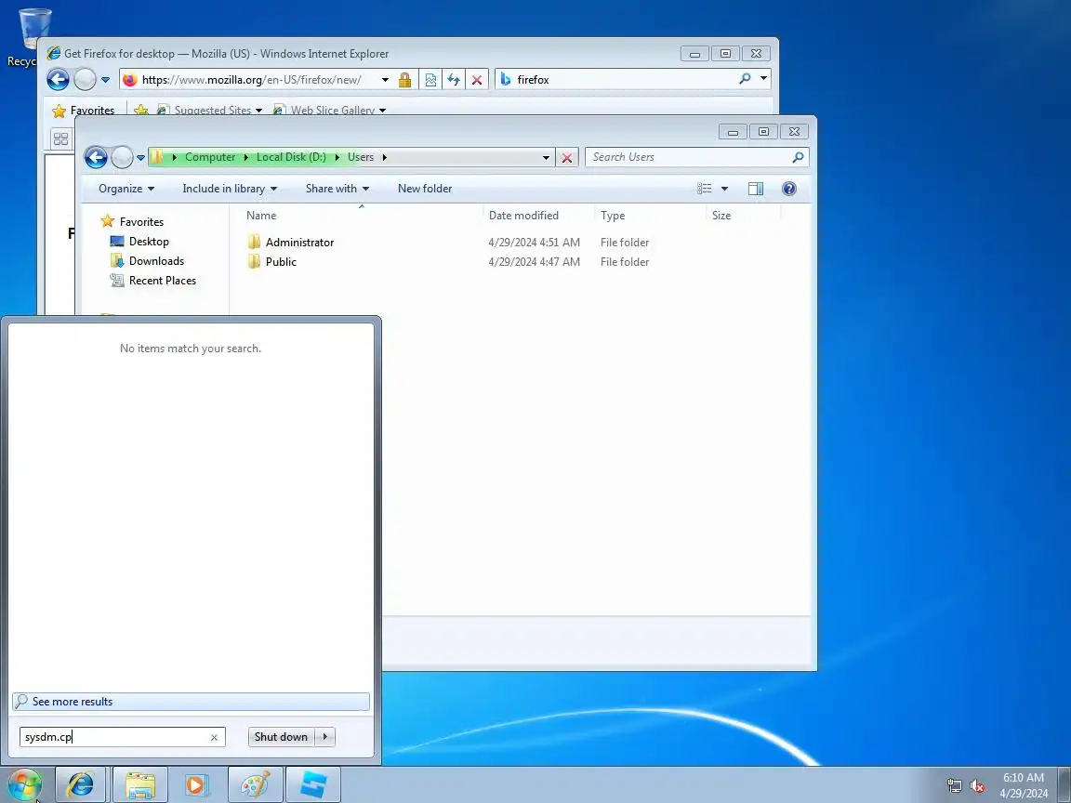The image size is (1071, 803).
Task: Open recent pages dropdown in Explorer window
Action: coord(140,157)
